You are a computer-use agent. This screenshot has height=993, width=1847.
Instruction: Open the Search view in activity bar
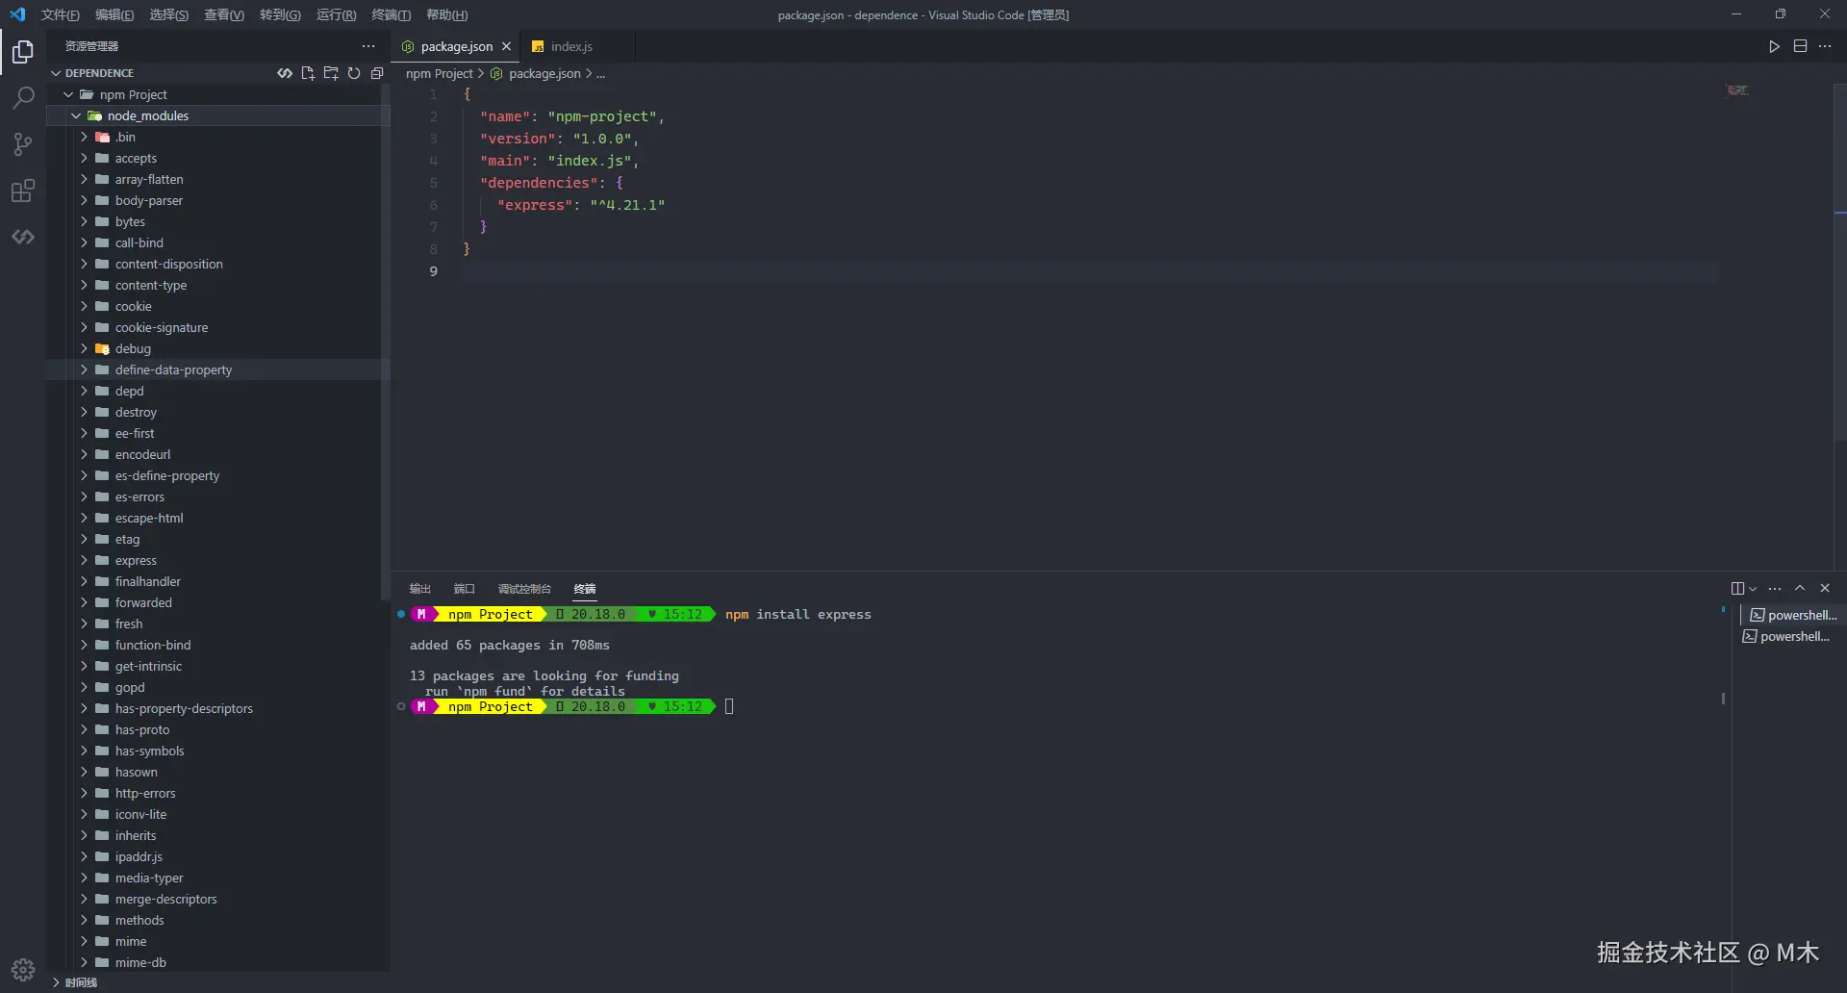click(23, 98)
